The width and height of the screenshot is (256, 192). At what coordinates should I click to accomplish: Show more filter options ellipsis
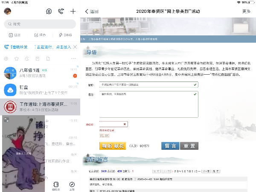(73, 58)
